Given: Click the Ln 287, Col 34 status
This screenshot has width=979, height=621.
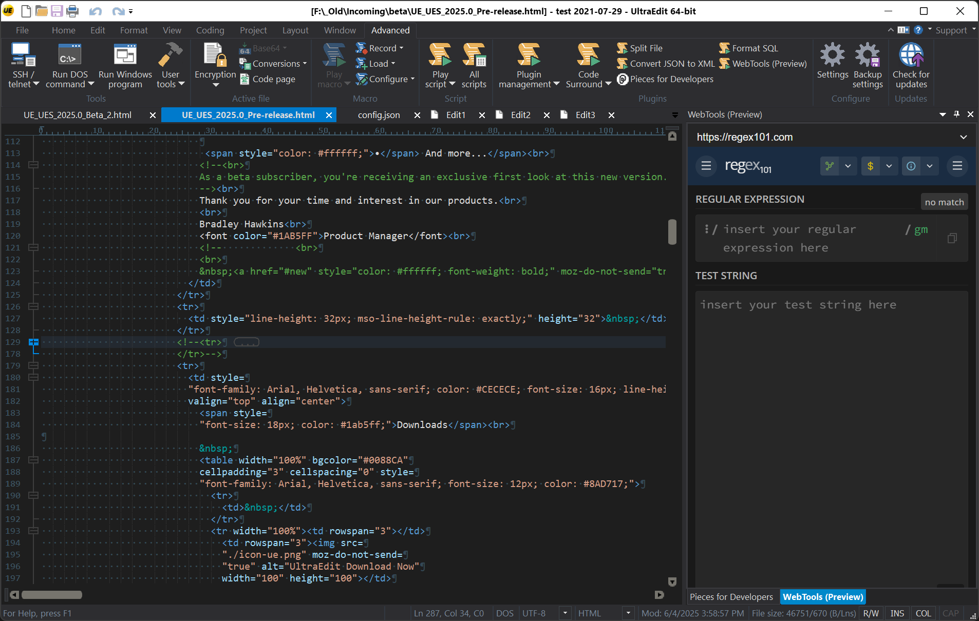Looking at the screenshot, I should (x=449, y=613).
